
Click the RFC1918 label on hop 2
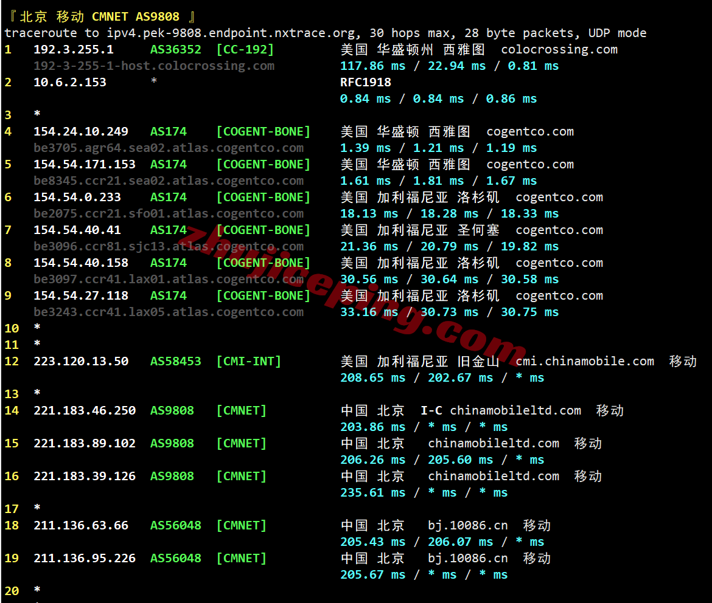coord(365,82)
